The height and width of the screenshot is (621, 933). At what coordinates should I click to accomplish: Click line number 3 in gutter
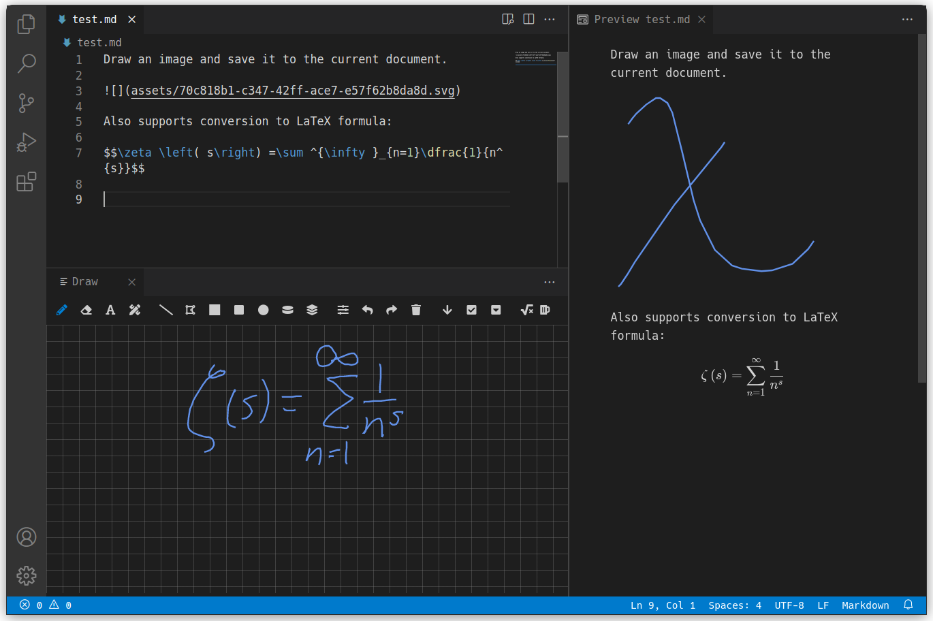[78, 91]
